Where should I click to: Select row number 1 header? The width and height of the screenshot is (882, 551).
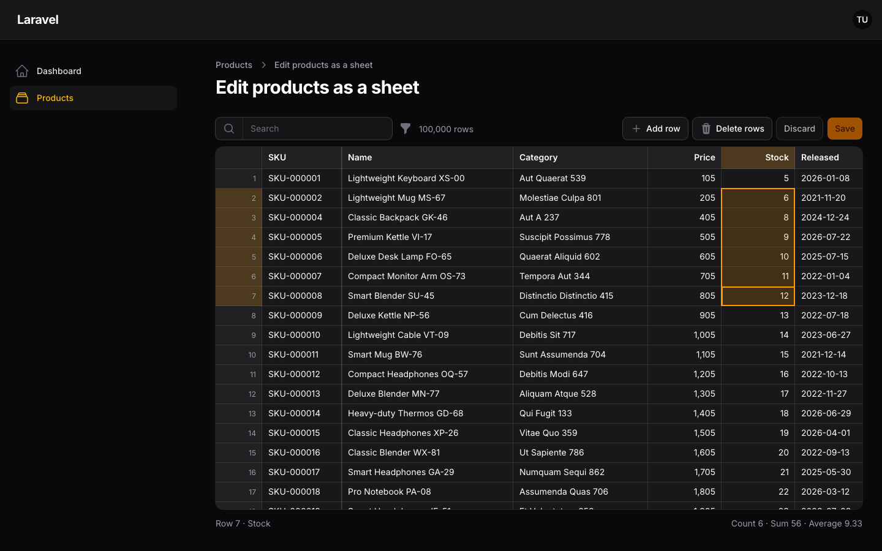coord(239,178)
